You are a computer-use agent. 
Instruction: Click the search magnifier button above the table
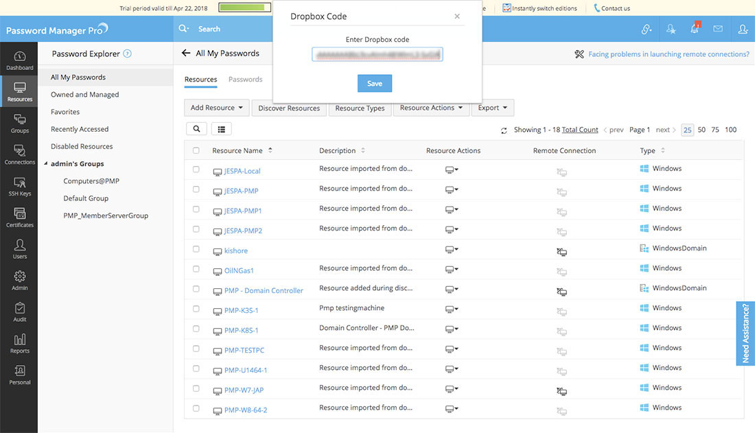pos(196,128)
